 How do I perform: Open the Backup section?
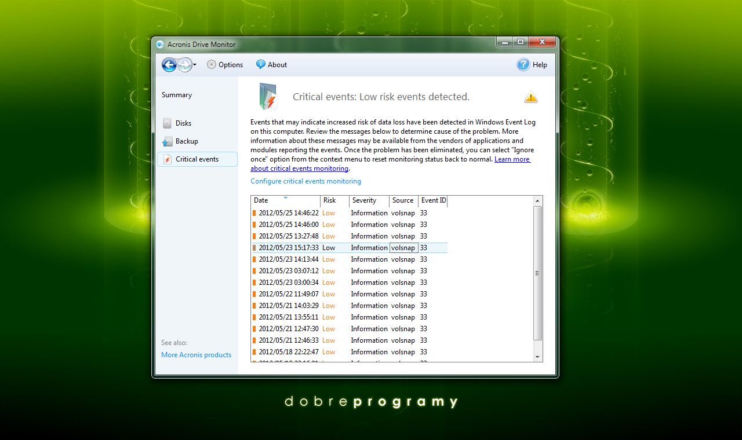197,141
